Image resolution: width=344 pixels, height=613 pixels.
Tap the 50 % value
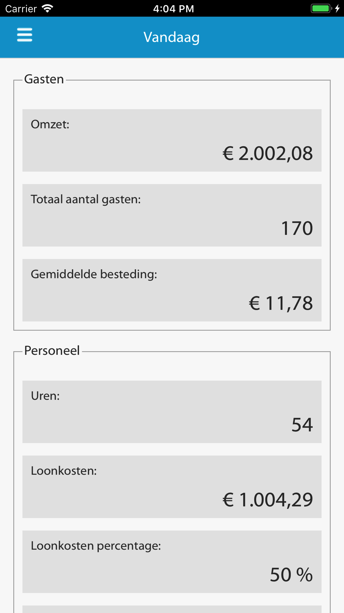(x=291, y=575)
